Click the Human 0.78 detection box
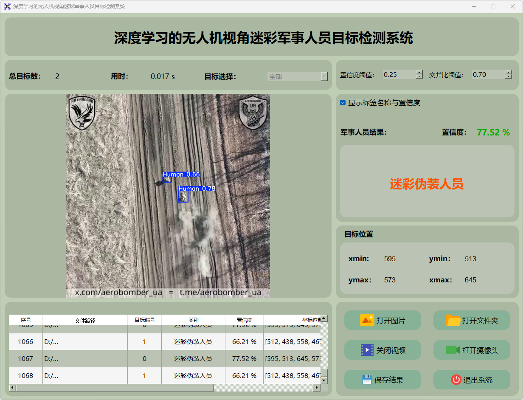Viewport: 523px width, 400px height. coord(183,197)
